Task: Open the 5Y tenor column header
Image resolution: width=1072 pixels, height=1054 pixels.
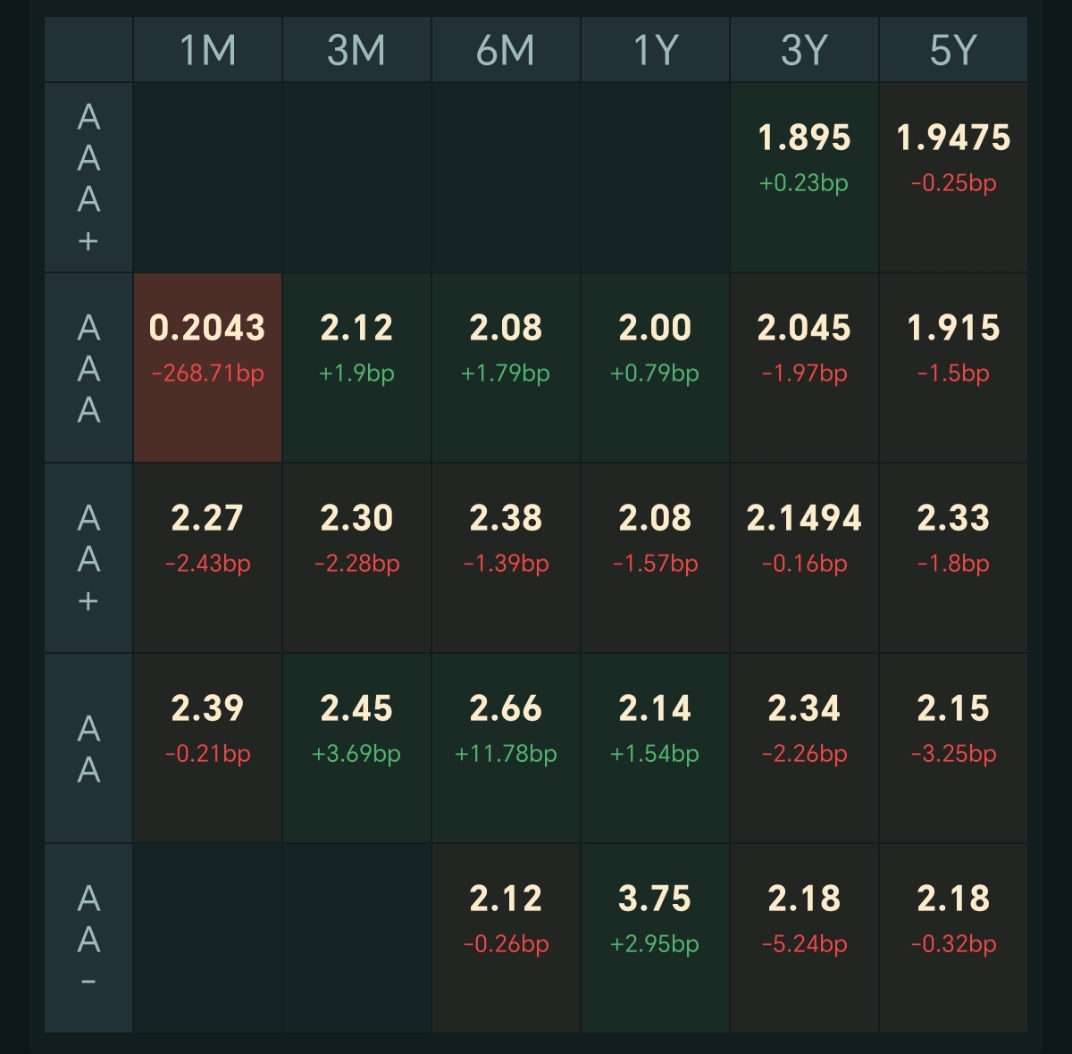Action: tap(953, 50)
